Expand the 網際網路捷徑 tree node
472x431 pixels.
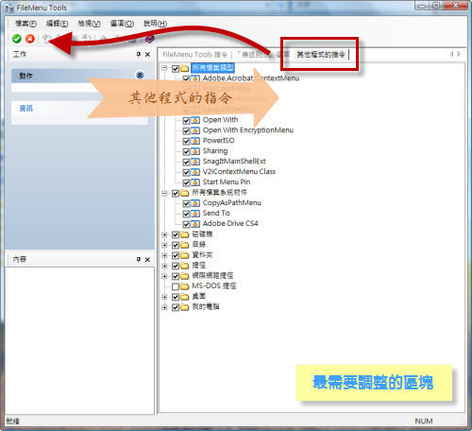164,276
